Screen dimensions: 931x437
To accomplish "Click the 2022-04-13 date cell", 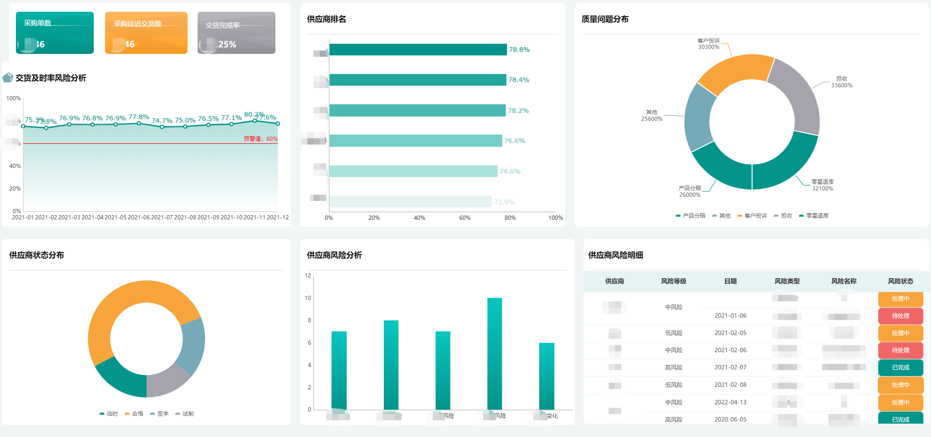I will (x=730, y=402).
